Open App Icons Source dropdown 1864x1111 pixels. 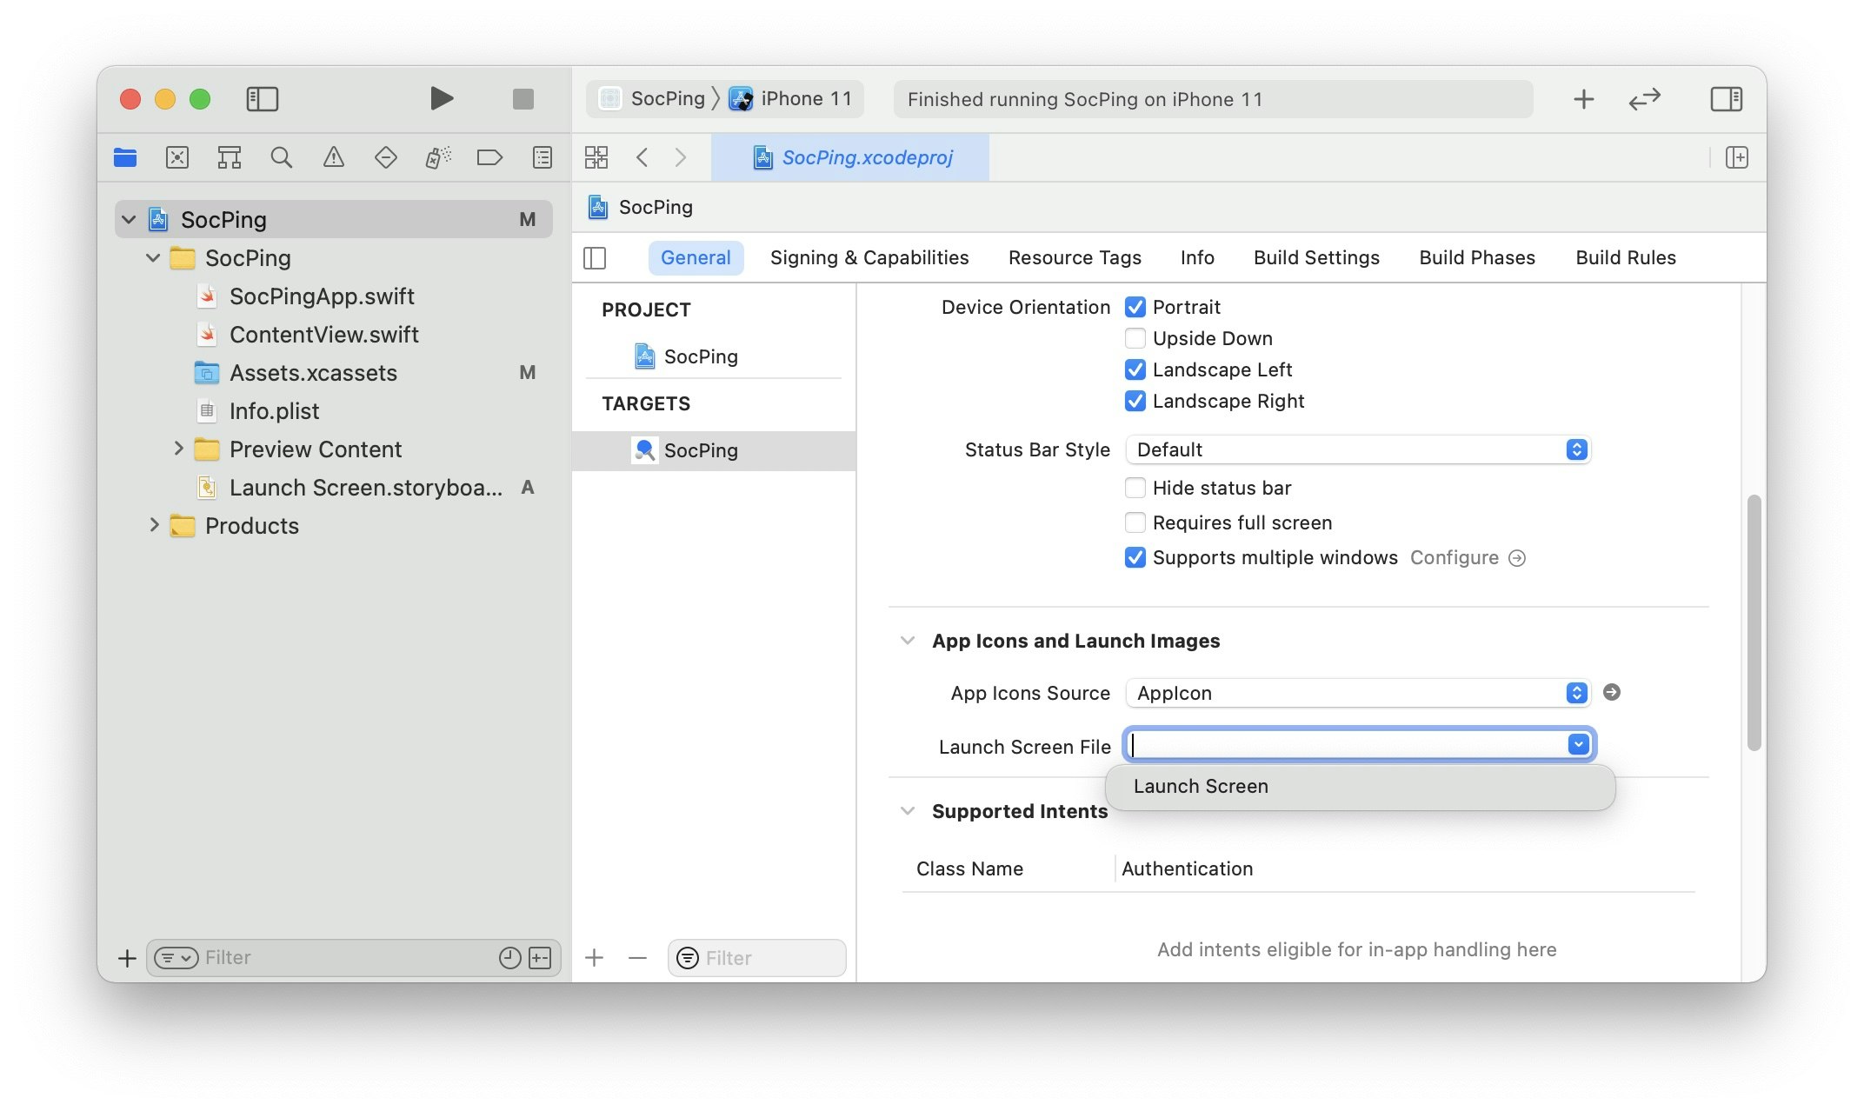(x=1358, y=693)
